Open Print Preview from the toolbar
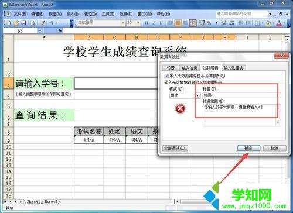 [33, 23]
